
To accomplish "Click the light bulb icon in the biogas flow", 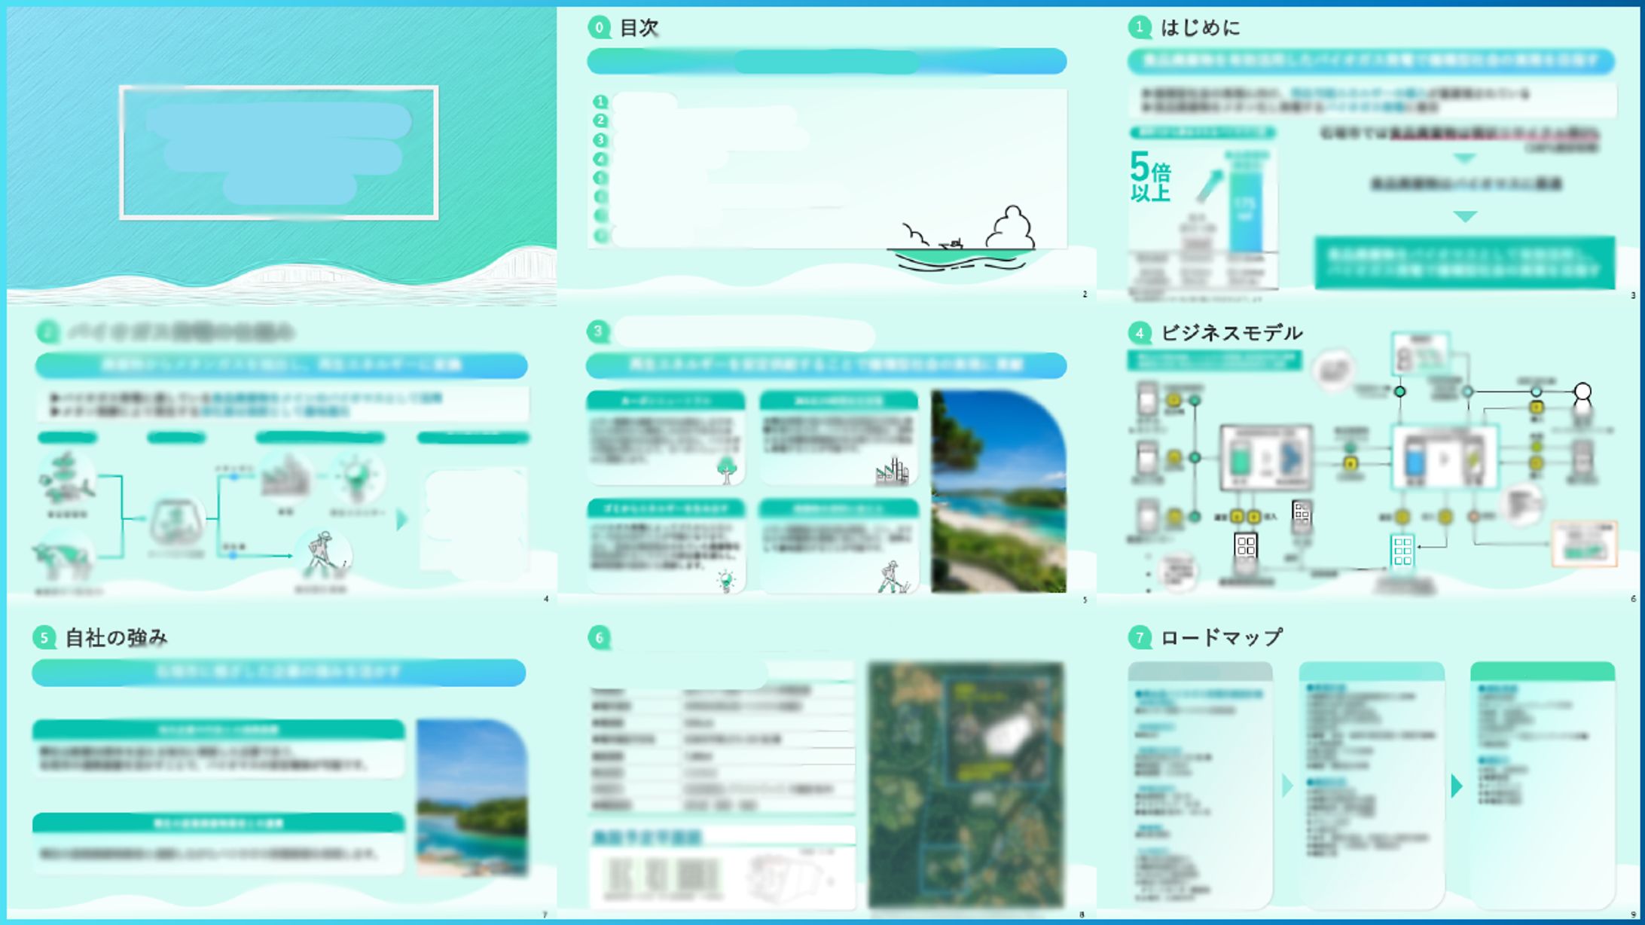I will click(356, 478).
